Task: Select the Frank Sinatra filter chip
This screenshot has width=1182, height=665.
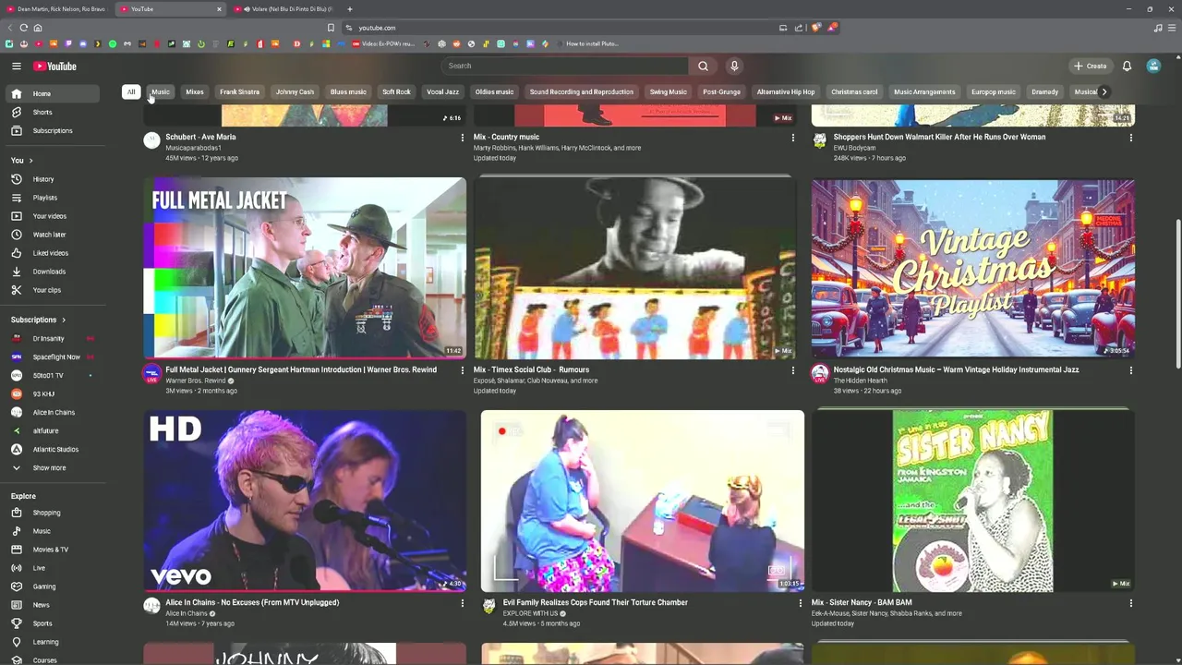Action: point(239,91)
